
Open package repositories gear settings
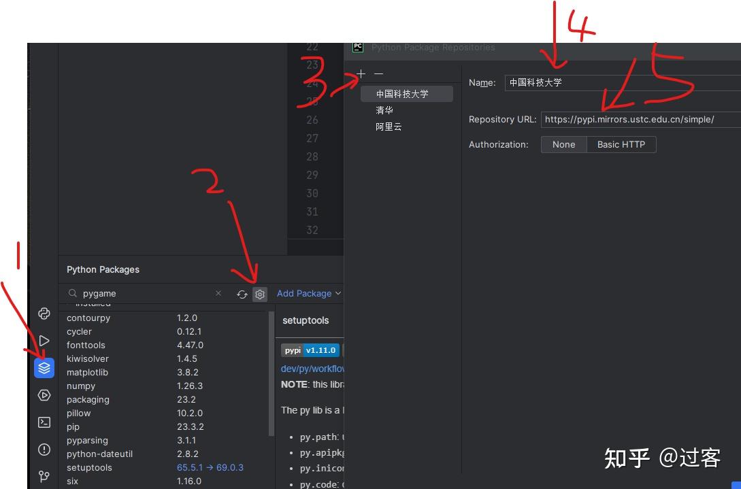[260, 294]
